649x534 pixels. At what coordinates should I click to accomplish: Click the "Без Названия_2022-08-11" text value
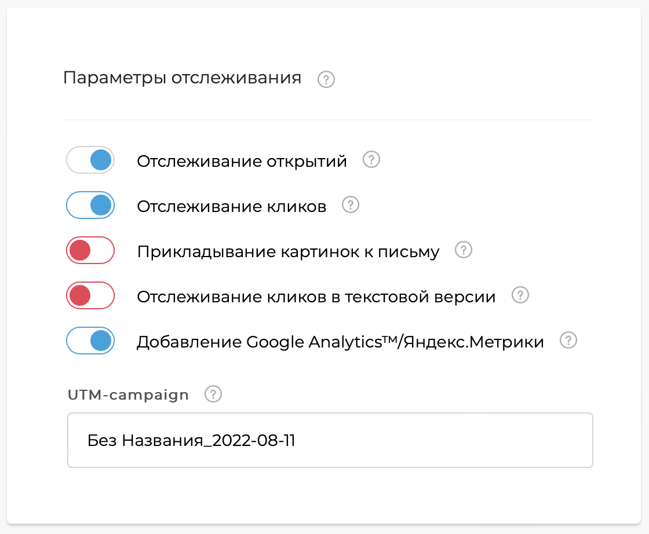191,440
